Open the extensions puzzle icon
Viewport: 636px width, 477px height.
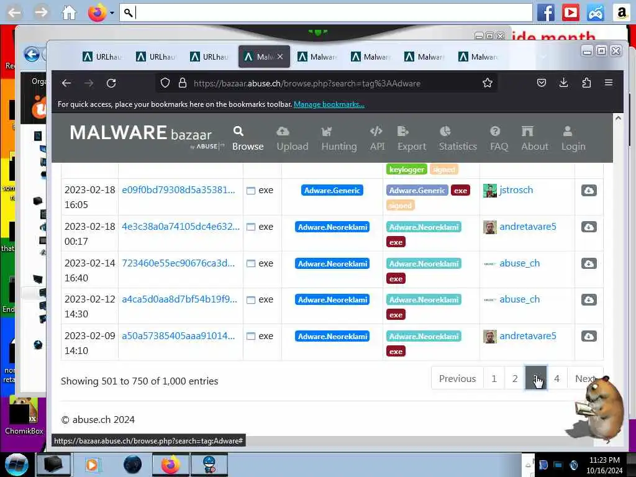(586, 83)
